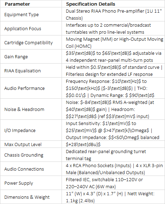The height and width of the screenshot is (204, 165).
Task: Select the Application Focus cell
Action: [31, 28]
